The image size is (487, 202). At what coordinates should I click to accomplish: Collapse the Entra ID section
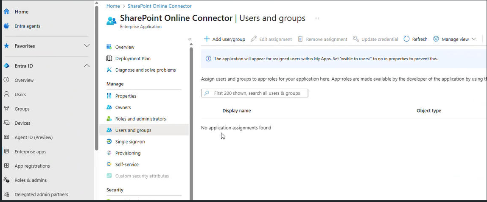click(87, 66)
